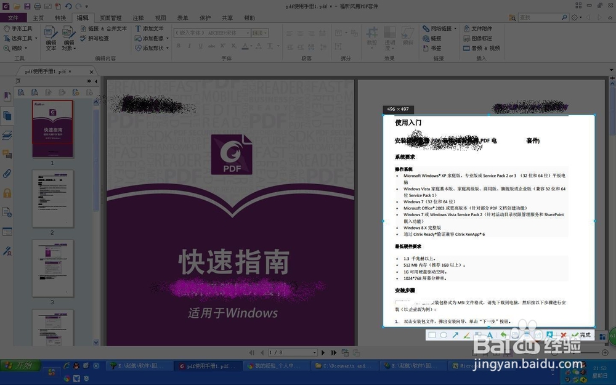Toggle subscript formatting
Image resolution: width=616 pixels, height=385 pixels.
(233, 46)
